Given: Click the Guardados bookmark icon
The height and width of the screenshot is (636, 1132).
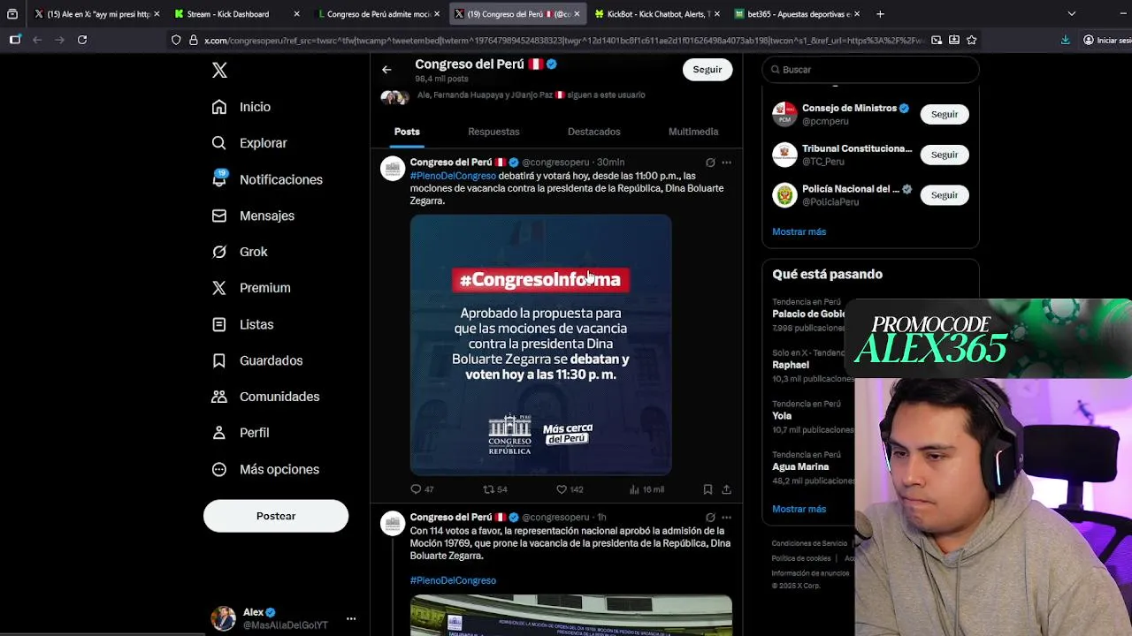Looking at the screenshot, I should tap(219, 360).
